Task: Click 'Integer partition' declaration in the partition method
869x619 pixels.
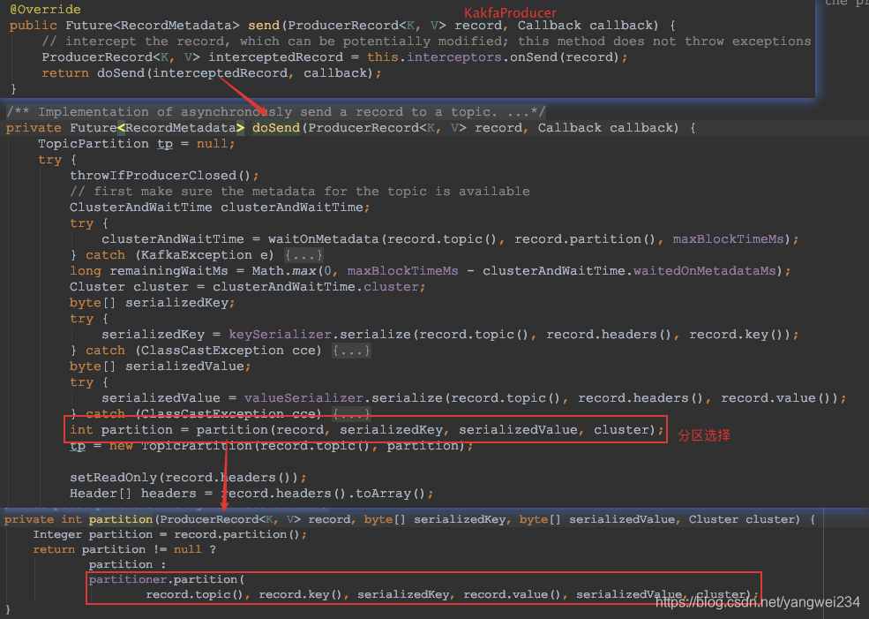Action: pos(93,535)
